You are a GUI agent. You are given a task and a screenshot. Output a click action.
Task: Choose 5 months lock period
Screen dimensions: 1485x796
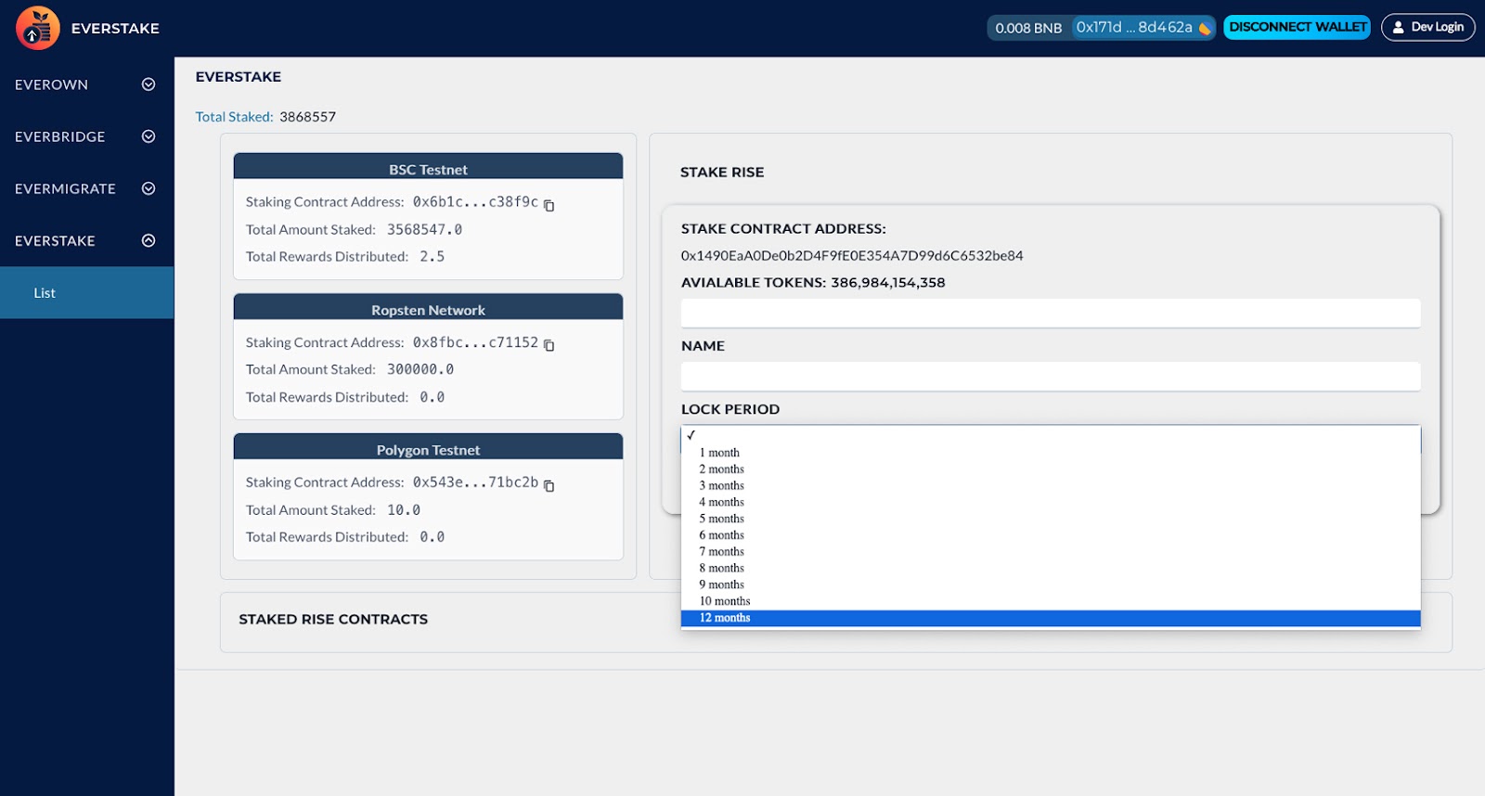pos(1051,519)
